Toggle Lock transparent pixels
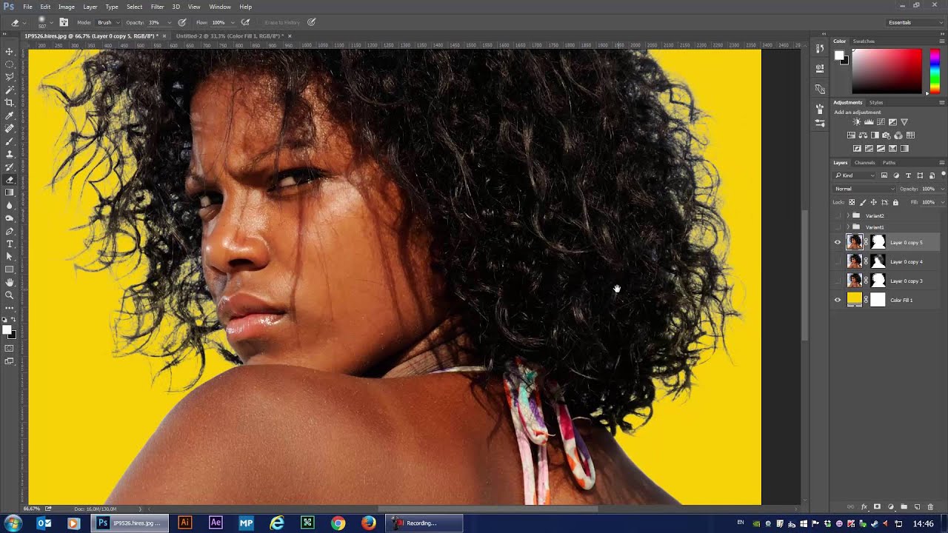This screenshot has width=948, height=533. coord(852,202)
